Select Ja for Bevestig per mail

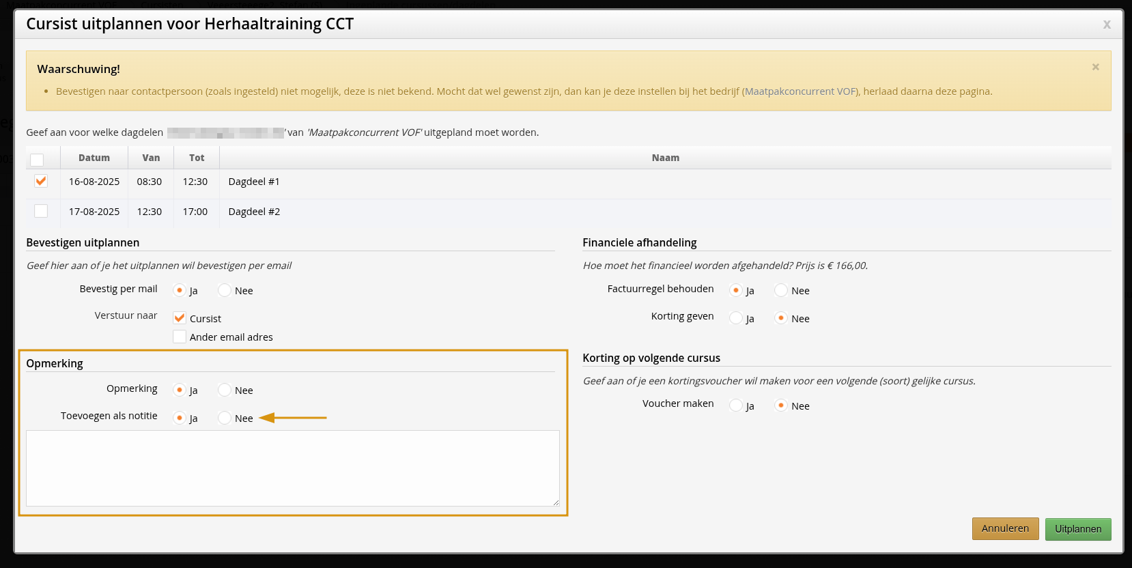(x=180, y=290)
